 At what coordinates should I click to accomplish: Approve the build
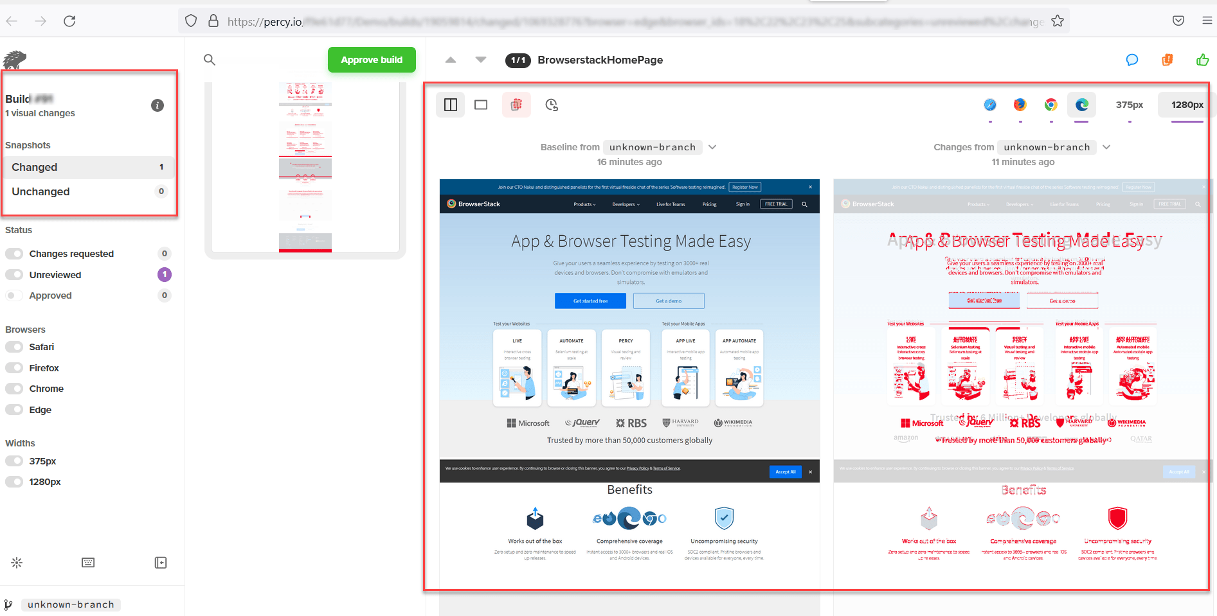point(372,60)
